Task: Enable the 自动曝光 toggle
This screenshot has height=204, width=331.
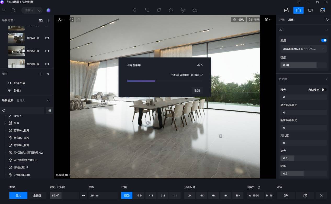Action: point(324,90)
